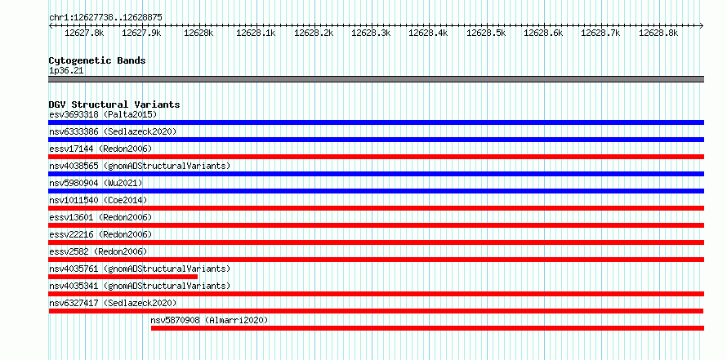Viewport: 727px width, 360px height.
Task: Click the DGV Structural Variants track heading
Action: pyautogui.click(x=114, y=104)
